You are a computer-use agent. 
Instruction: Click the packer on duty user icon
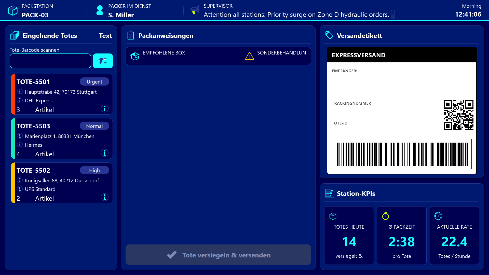(x=100, y=10)
